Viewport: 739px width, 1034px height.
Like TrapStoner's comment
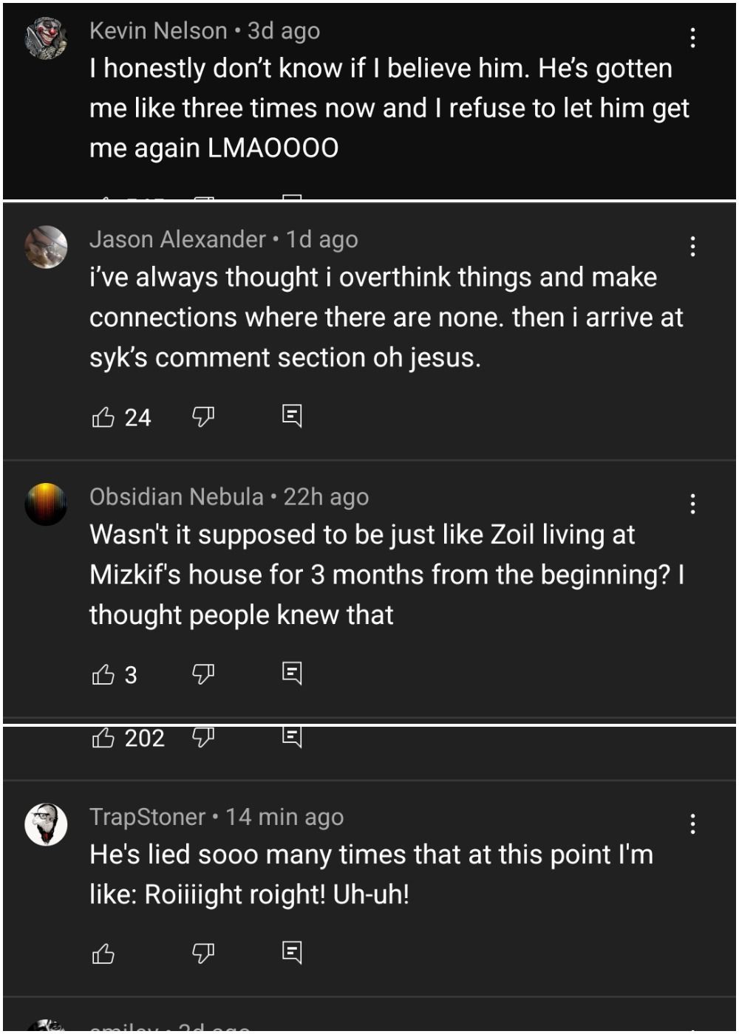[103, 953]
